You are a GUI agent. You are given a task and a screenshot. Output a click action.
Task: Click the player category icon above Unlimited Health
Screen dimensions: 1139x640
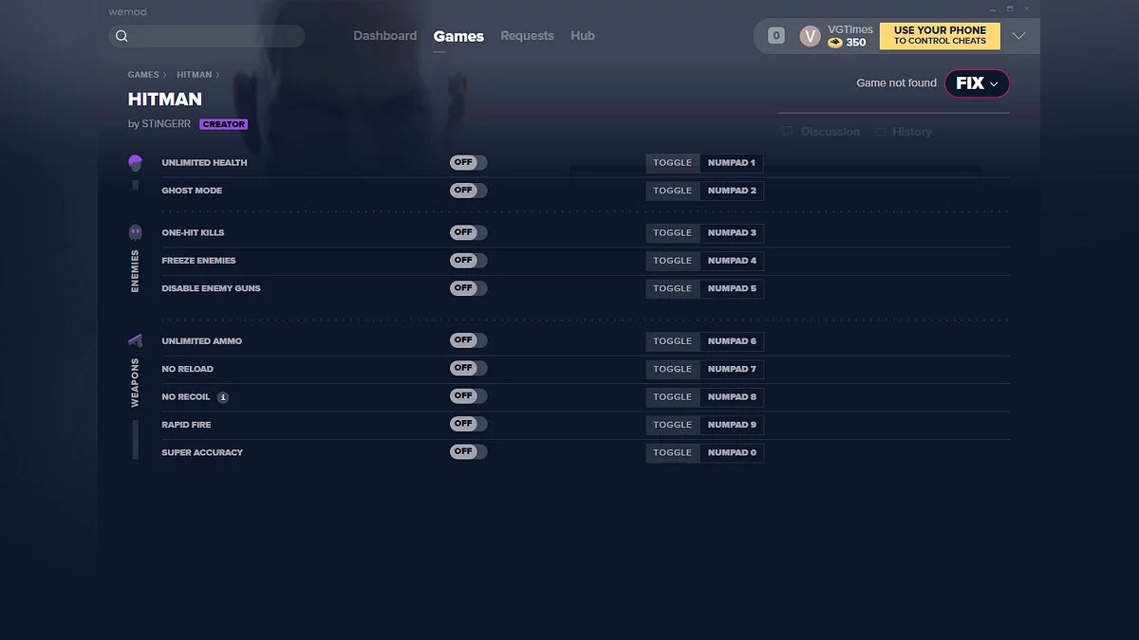pos(135,163)
